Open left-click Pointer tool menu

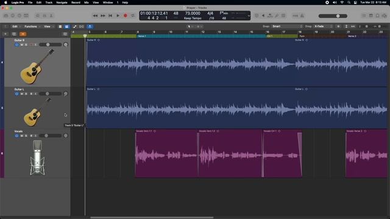[x=191, y=26]
